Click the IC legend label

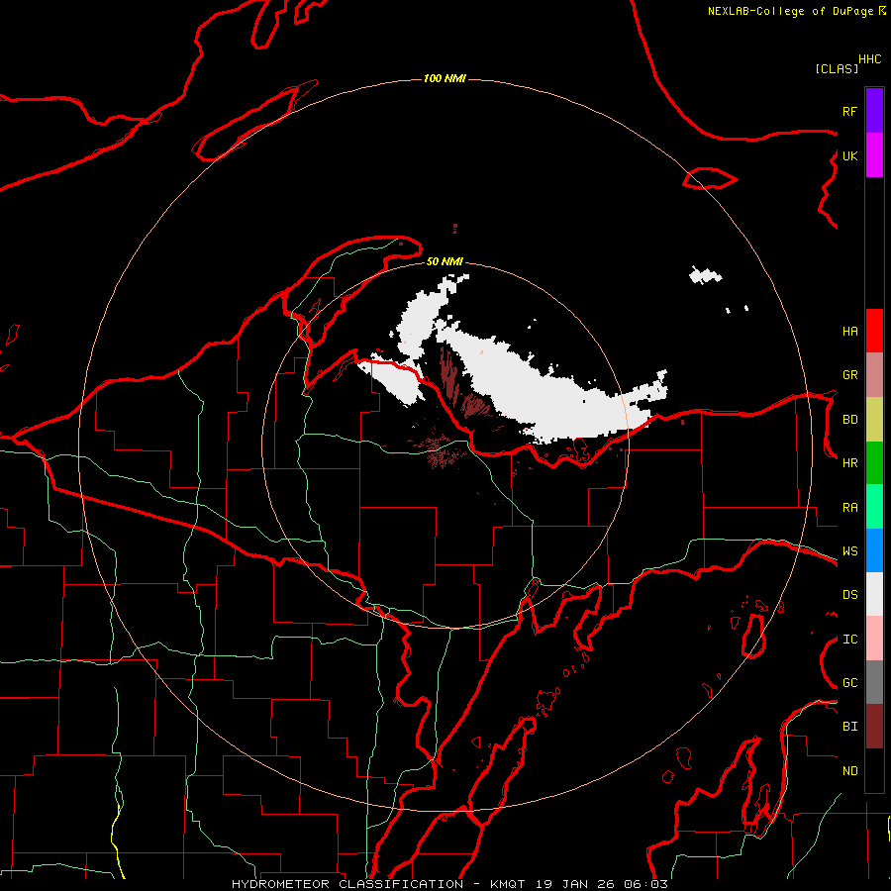pos(849,640)
